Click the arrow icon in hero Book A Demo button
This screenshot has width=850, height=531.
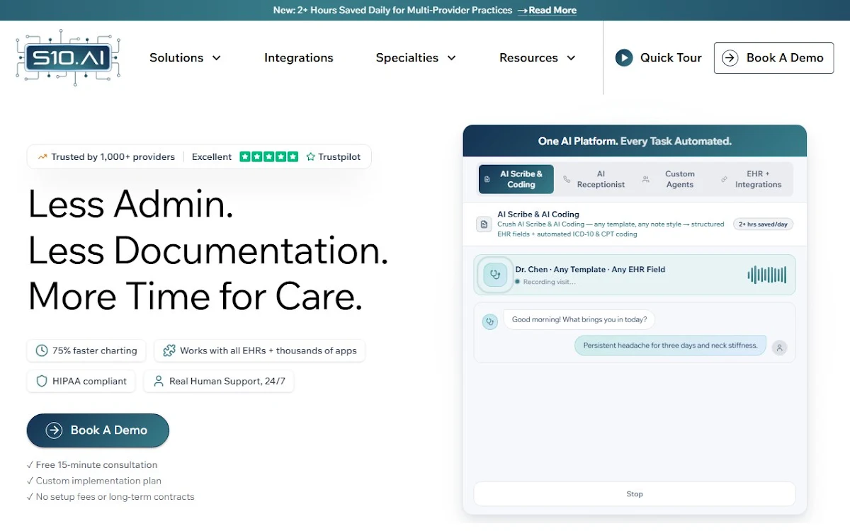coord(54,430)
